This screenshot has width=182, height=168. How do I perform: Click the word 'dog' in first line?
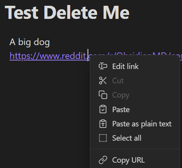coord(42,42)
